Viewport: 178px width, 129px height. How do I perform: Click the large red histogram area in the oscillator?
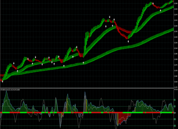pos(123,118)
